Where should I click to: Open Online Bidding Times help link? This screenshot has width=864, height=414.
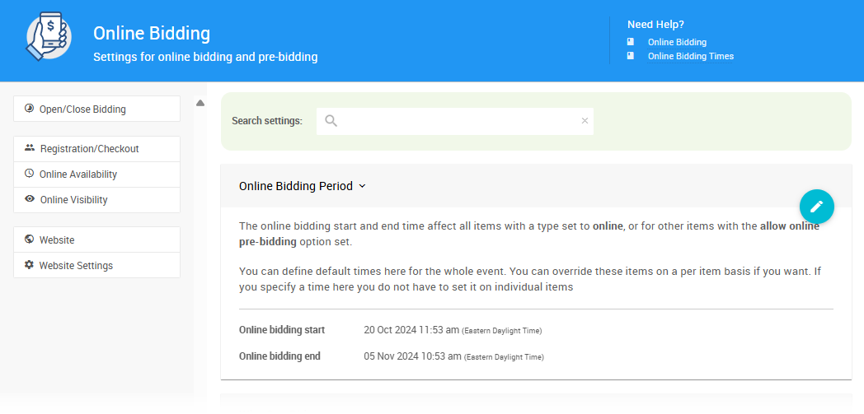tap(690, 56)
